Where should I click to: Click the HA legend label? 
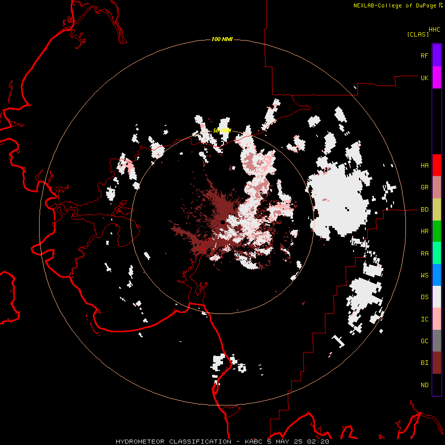point(424,165)
